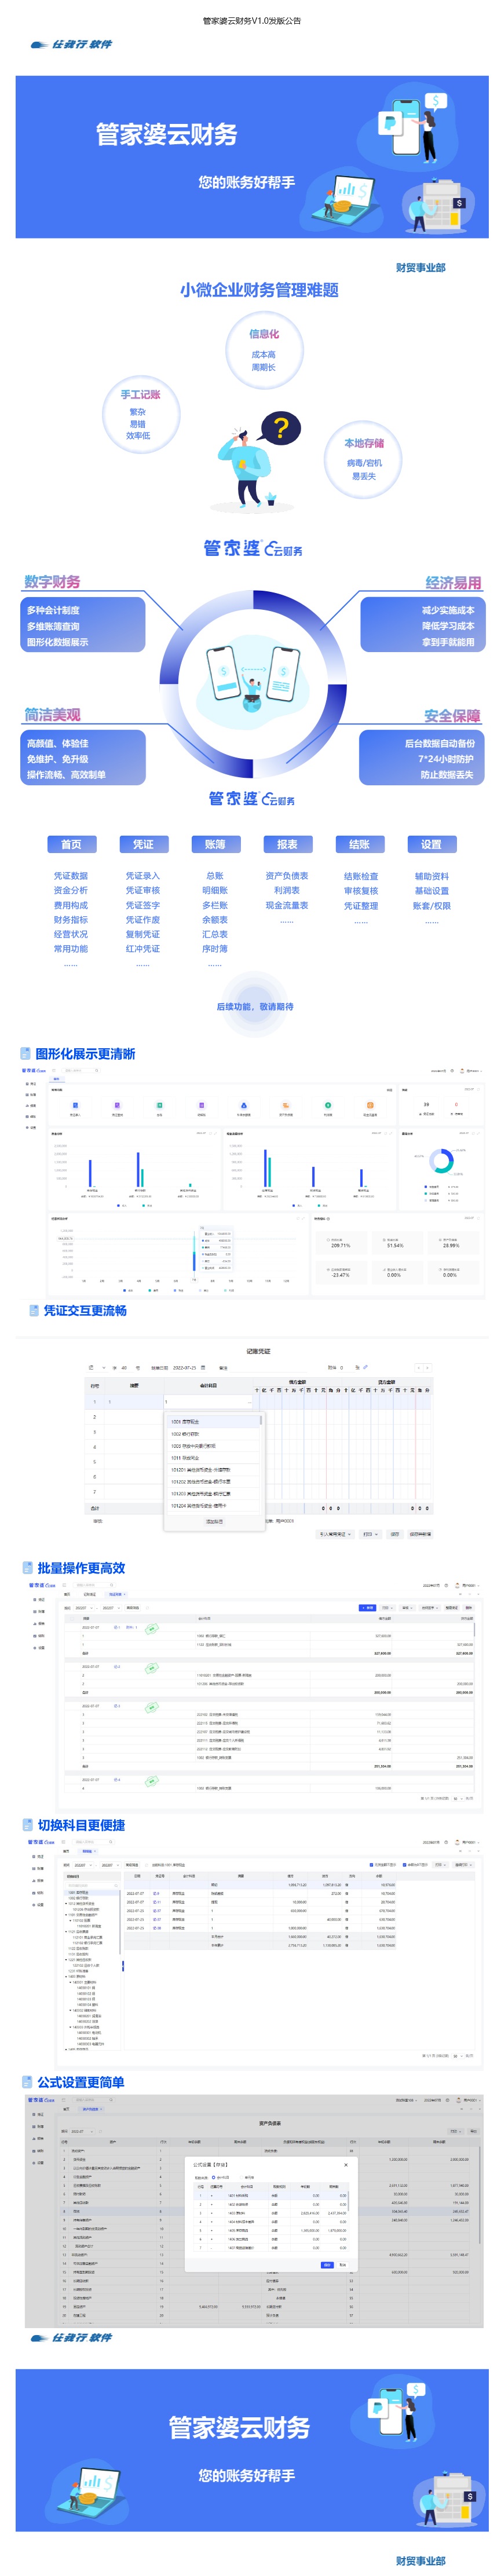Open the 设置 menu heading
This screenshot has width=501, height=2576.
tap(431, 844)
